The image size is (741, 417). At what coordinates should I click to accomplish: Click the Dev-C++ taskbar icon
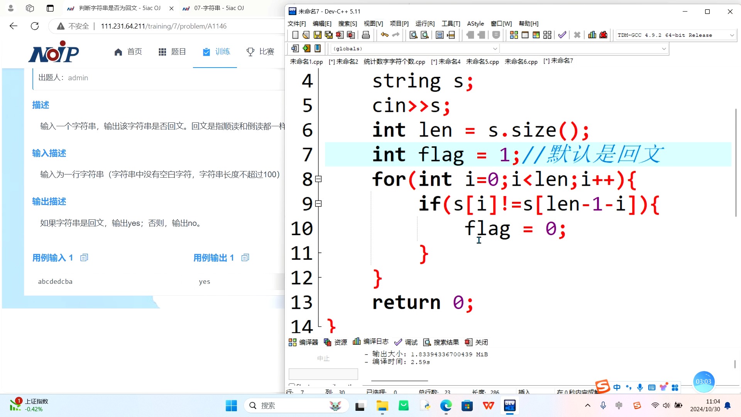point(510,405)
